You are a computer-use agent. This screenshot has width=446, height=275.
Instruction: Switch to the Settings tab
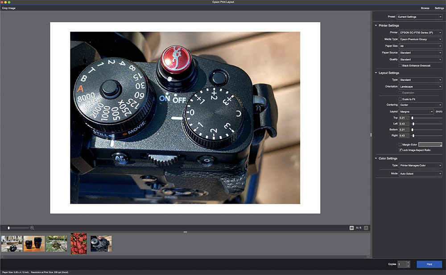[x=439, y=8]
